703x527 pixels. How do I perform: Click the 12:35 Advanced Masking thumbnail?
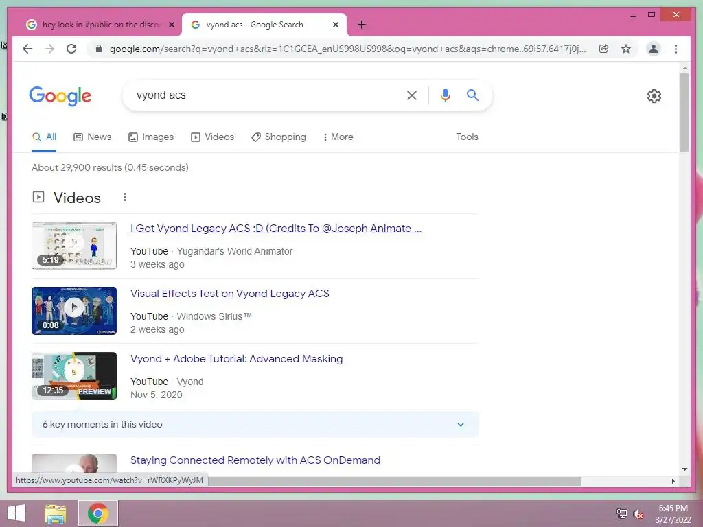[74, 375]
